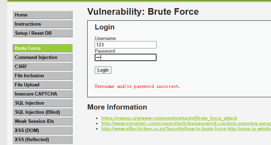
Task: Open the XSS (DOM) page
Action: 42,131
